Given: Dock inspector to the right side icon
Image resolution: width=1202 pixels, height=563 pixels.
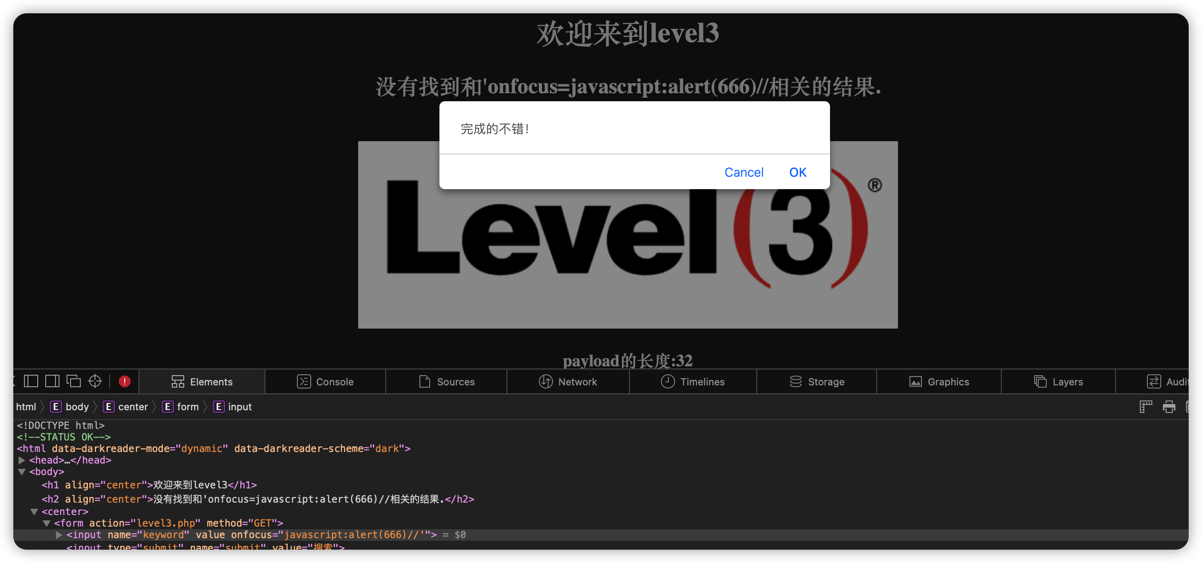Looking at the screenshot, I should coord(52,381).
